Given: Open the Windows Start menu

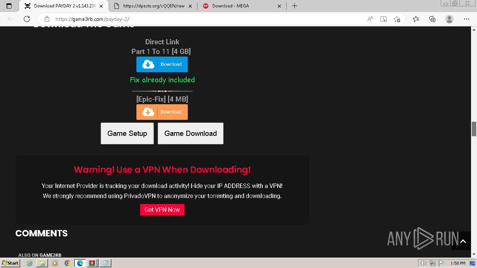Looking at the screenshot, I should click(10, 263).
